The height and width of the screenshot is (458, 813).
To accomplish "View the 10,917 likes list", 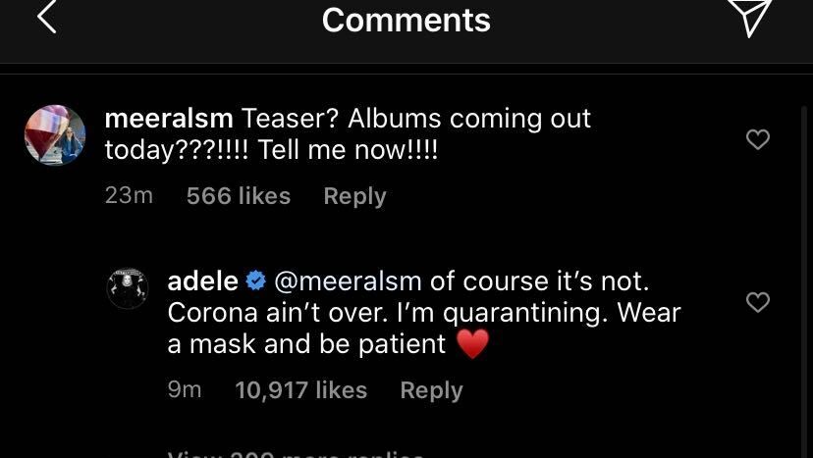I will [x=300, y=390].
